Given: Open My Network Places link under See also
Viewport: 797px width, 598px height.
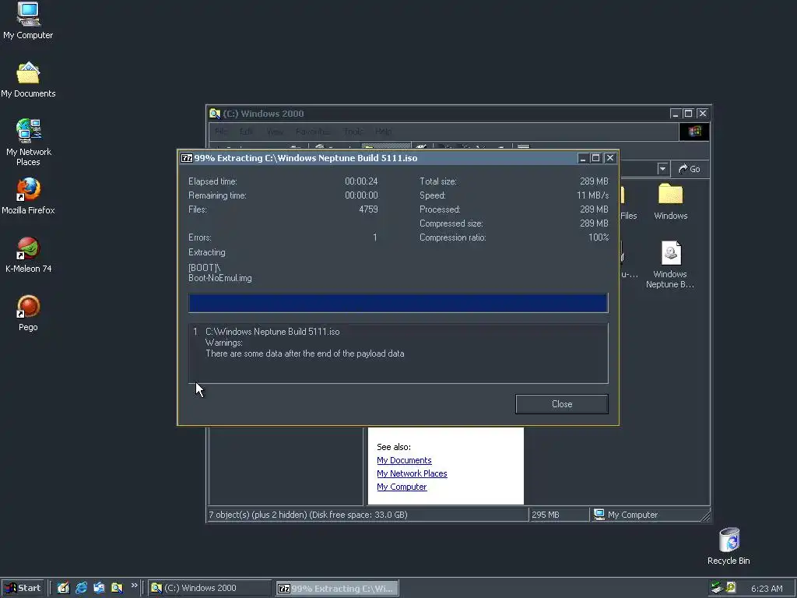Looking at the screenshot, I should tap(412, 473).
